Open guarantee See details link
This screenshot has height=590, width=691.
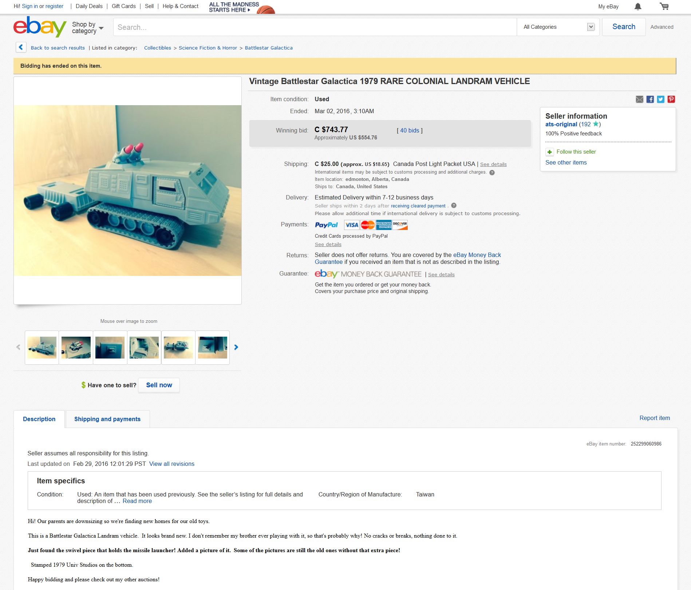(441, 275)
